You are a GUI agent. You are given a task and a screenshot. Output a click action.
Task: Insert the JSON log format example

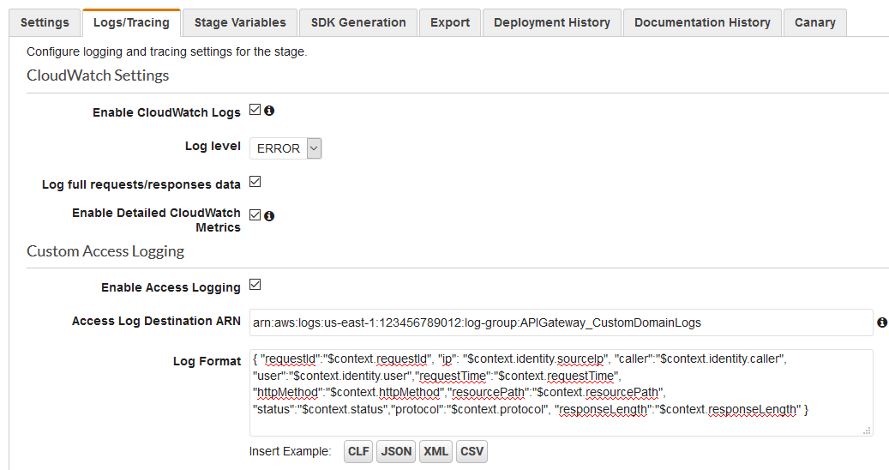(396, 451)
